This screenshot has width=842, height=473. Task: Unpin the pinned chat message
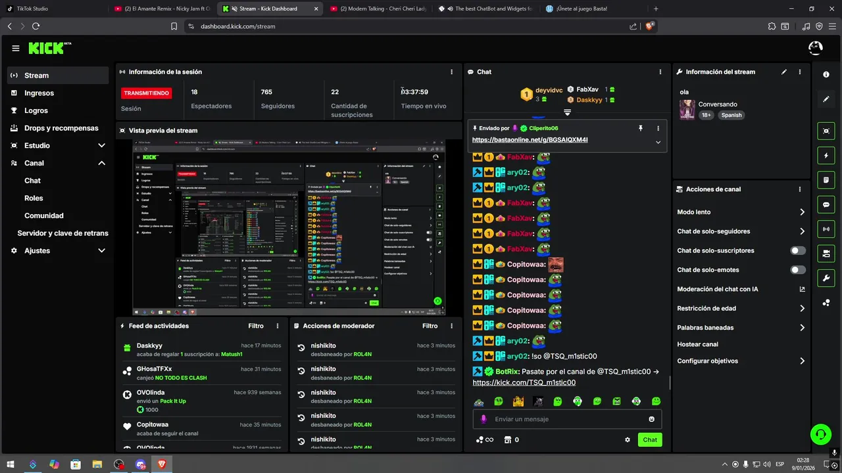pos(641,128)
